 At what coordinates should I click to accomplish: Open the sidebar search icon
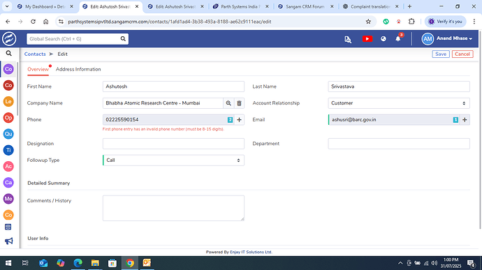8,54
